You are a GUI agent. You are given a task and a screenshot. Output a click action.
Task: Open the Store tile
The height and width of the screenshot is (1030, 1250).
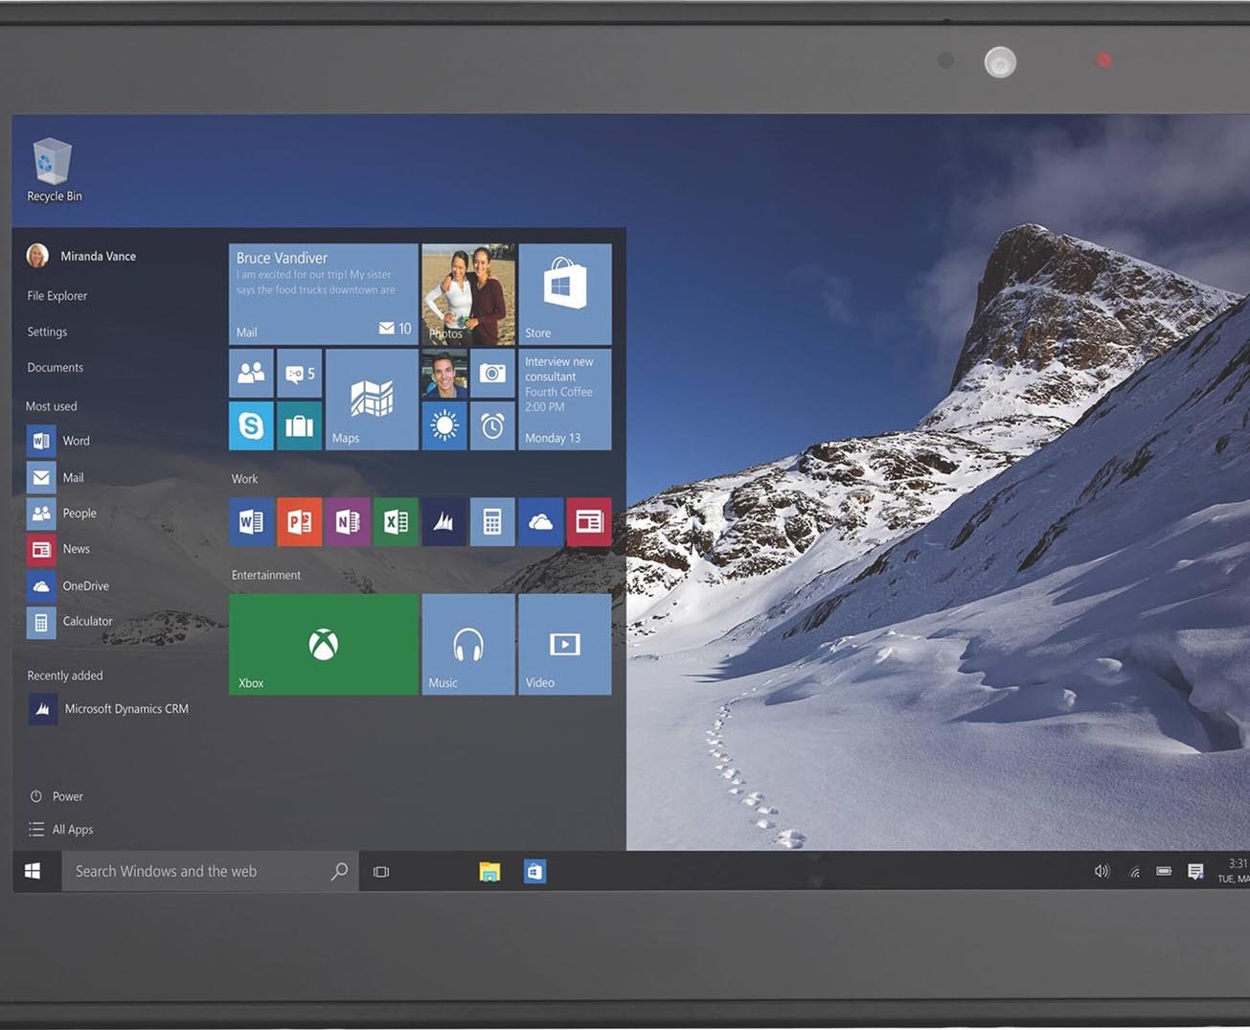coord(565,294)
